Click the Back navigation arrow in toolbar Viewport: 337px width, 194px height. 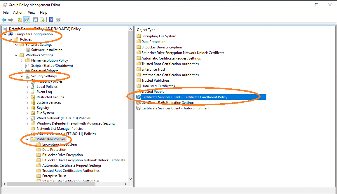coord(4,20)
